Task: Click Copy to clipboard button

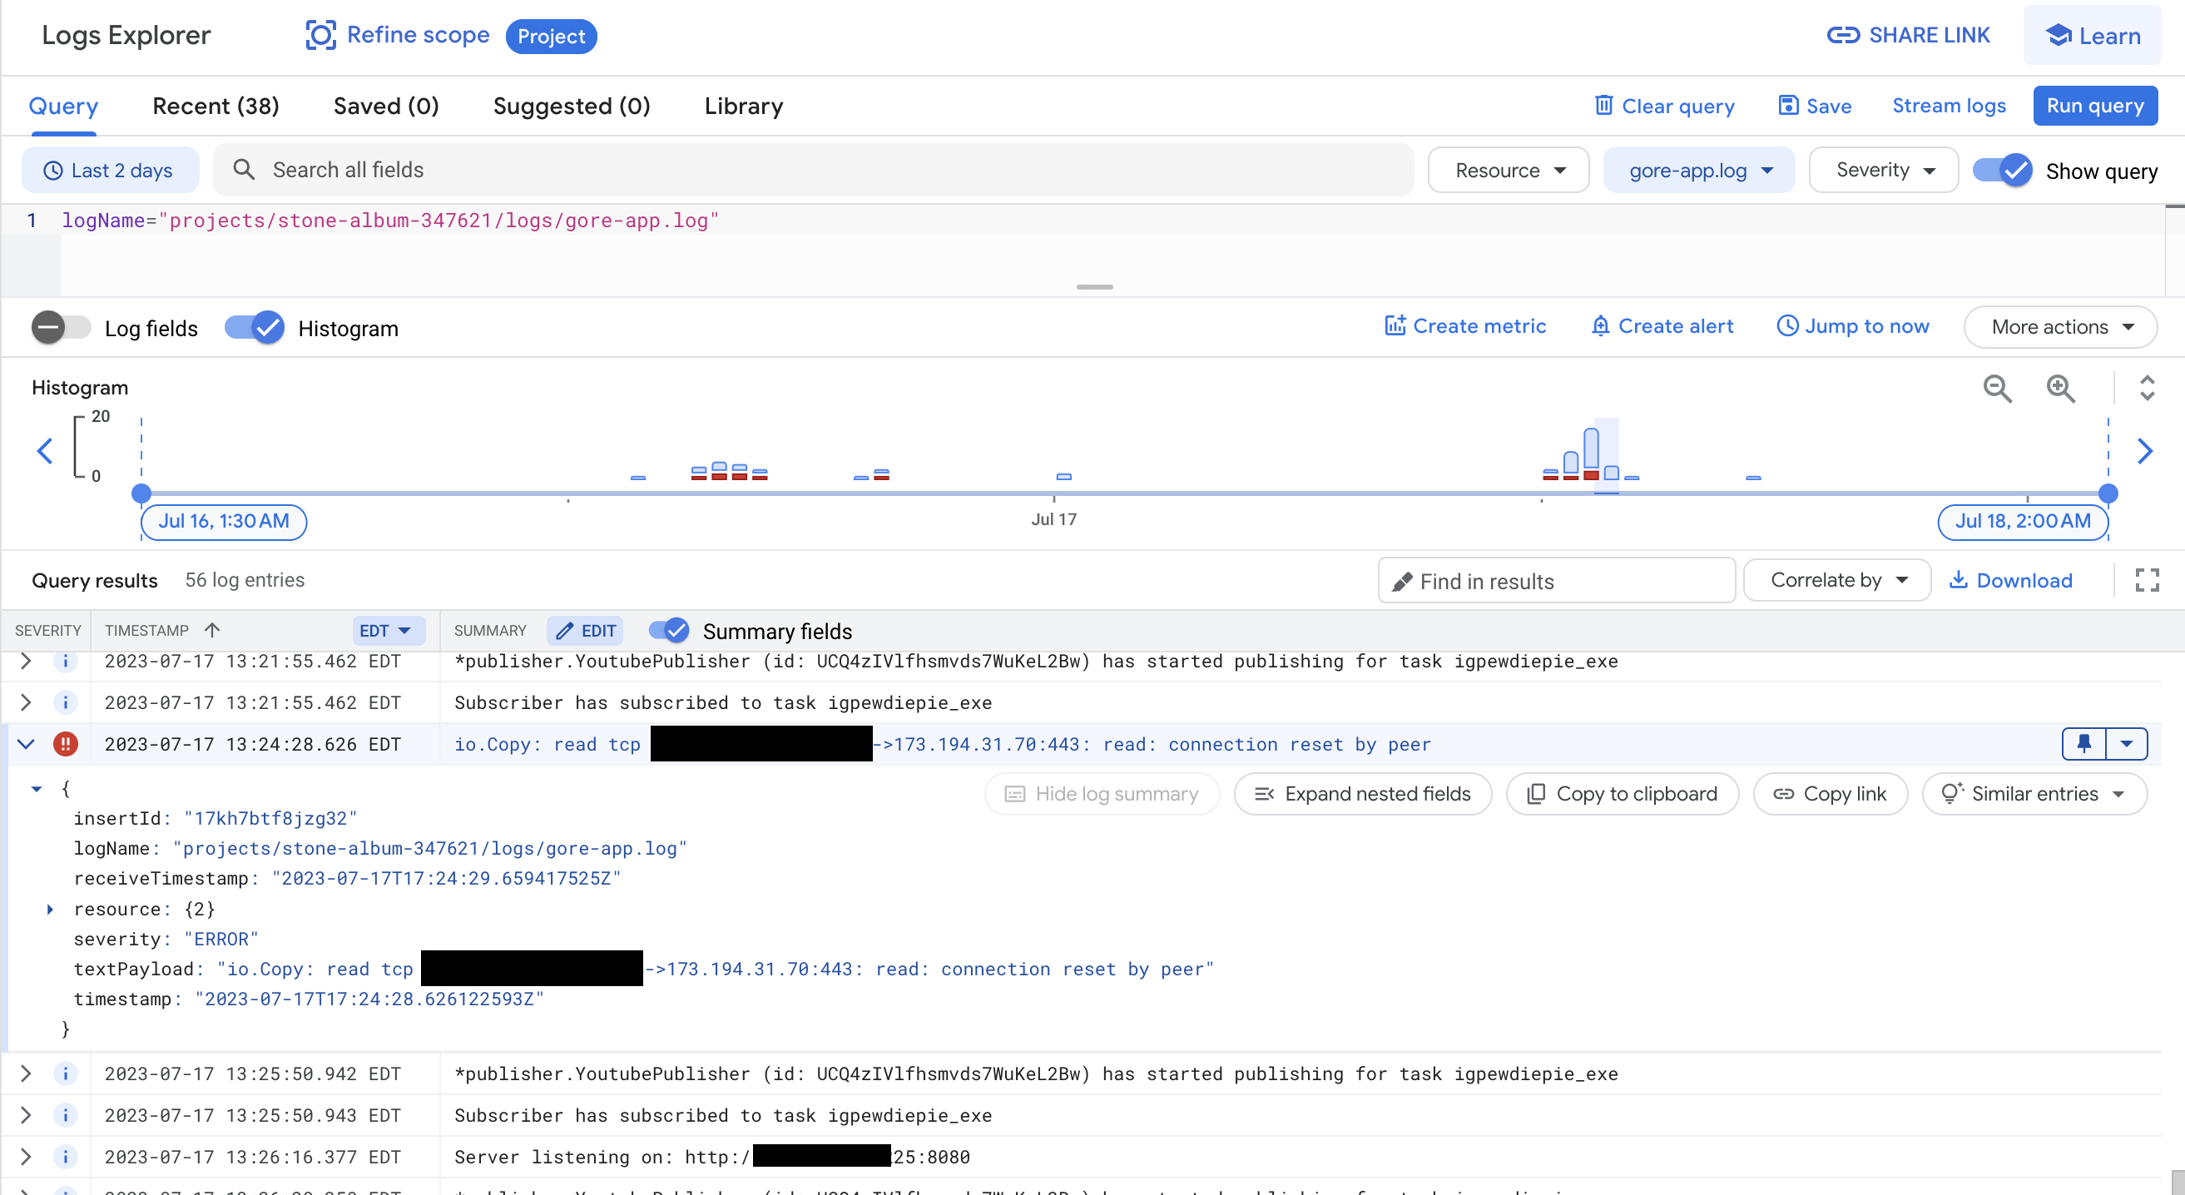Action: coord(1622,794)
